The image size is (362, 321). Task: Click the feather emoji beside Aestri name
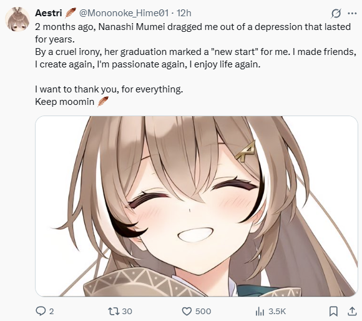point(70,13)
